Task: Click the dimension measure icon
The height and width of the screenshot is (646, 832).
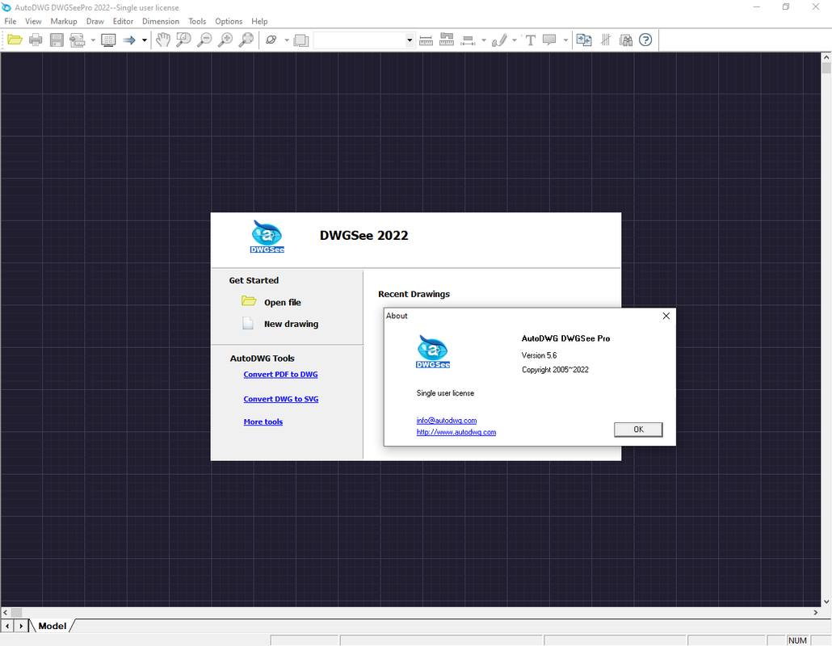Action: coord(468,40)
